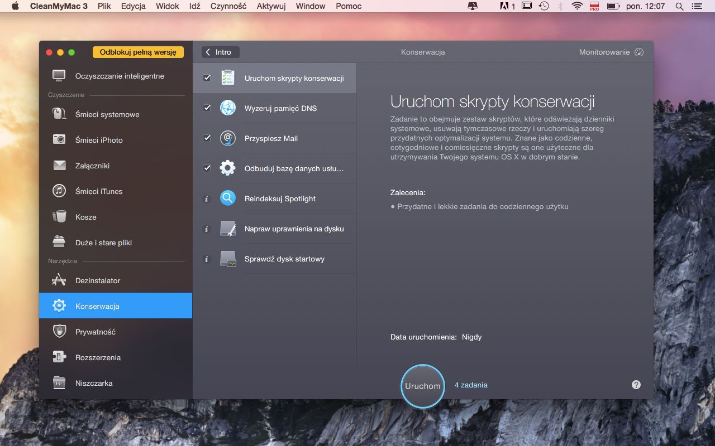This screenshot has height=446, width=715.
Task: Select Napraw uprawnienia na dysku row
Action: pos(274,229)
